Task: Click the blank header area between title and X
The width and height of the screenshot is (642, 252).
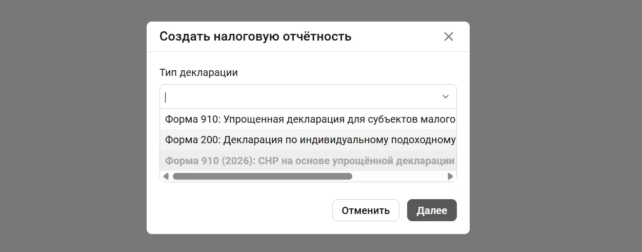Action: pyautogui.click(x=395, y=36)
